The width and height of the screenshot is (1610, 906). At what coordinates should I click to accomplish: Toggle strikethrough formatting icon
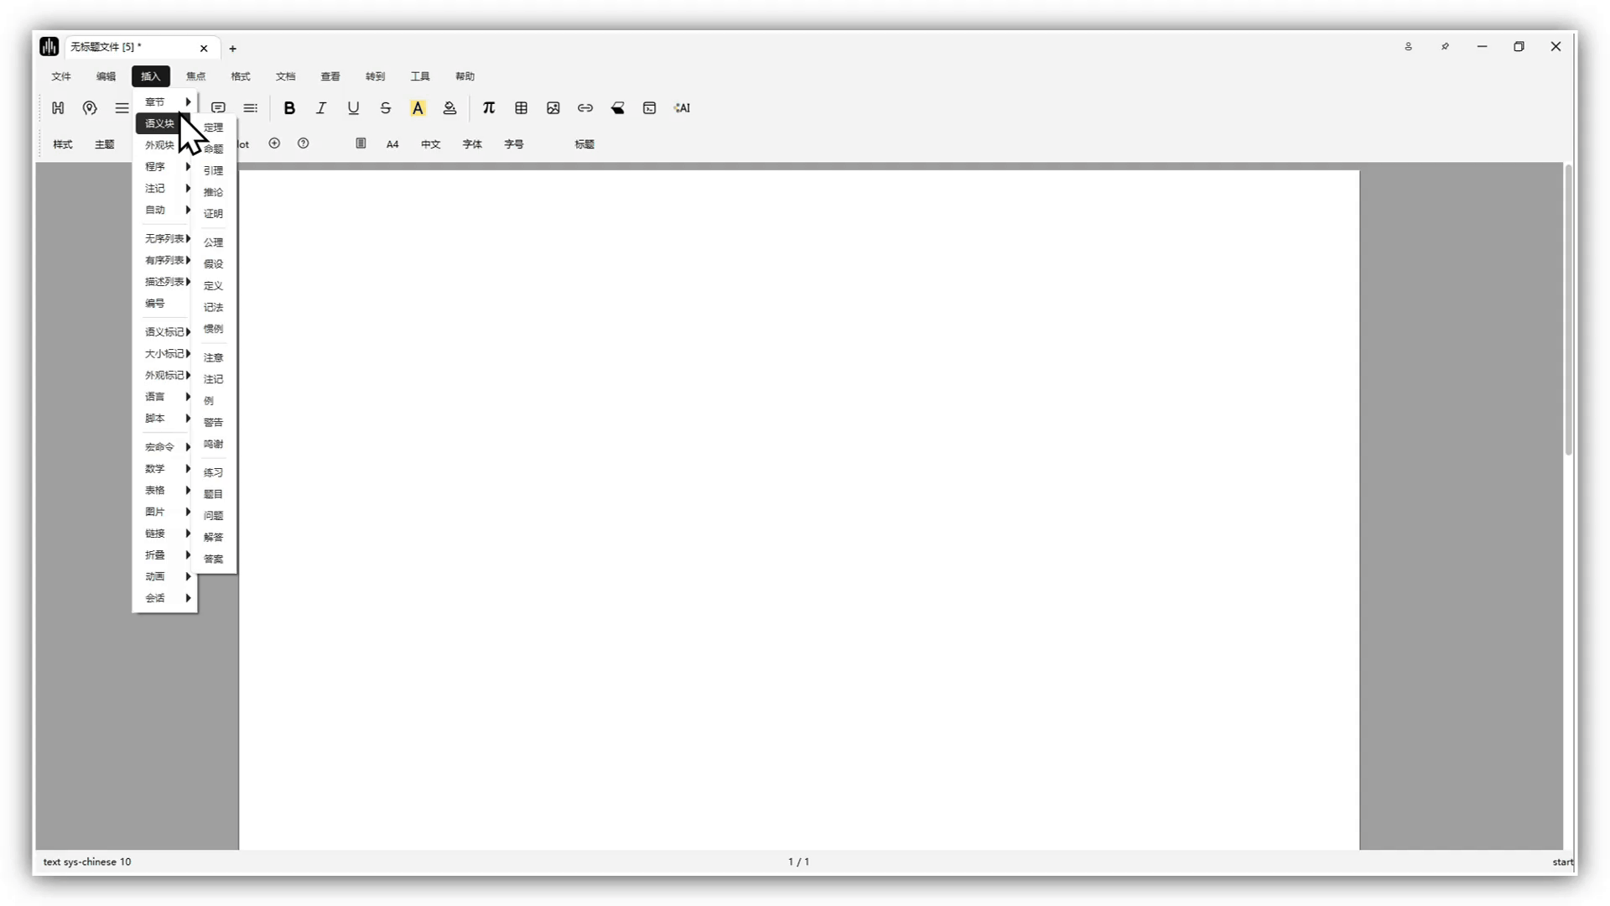pyautogui.click(x=386, y=108)
